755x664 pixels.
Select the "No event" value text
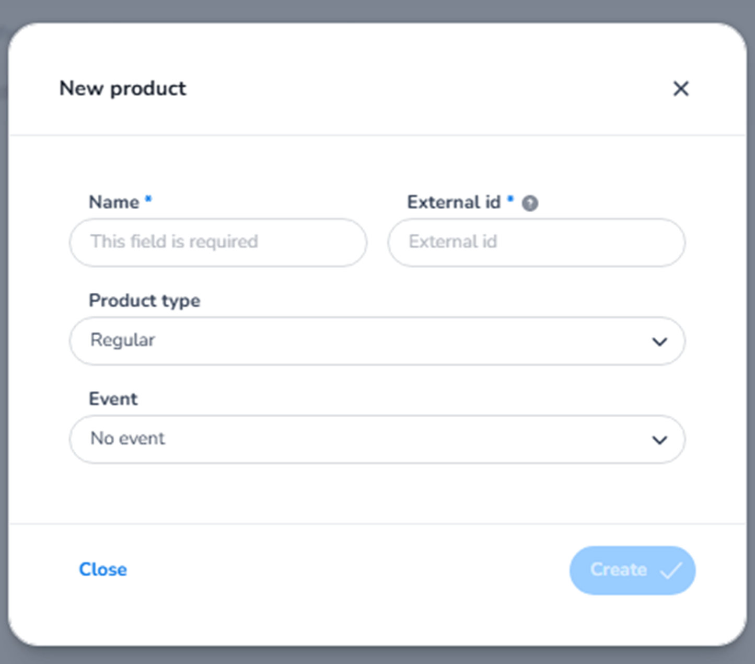point(128,439)
